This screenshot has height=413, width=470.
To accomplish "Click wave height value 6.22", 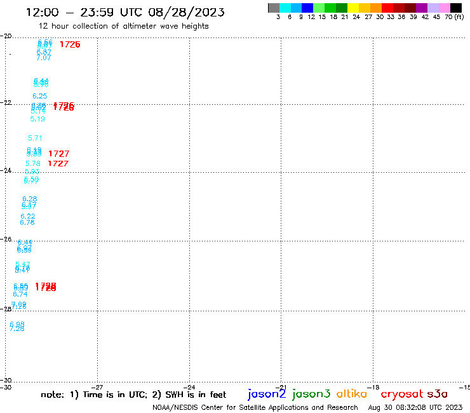I will pyautogui.click(x=28, y=216).
